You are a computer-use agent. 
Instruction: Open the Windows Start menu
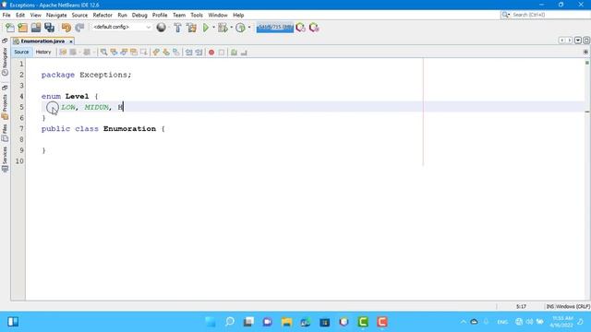click(x=211, y=322)
